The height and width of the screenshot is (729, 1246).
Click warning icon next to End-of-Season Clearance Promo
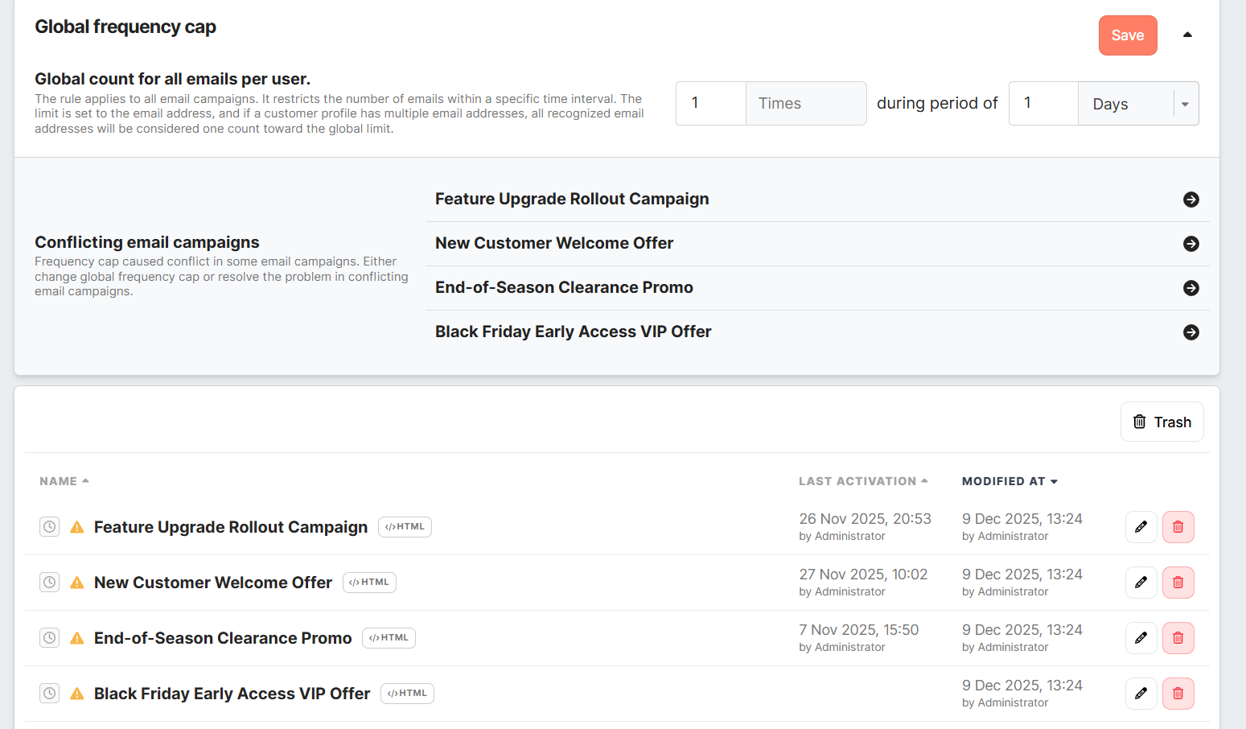coord(77,638)
